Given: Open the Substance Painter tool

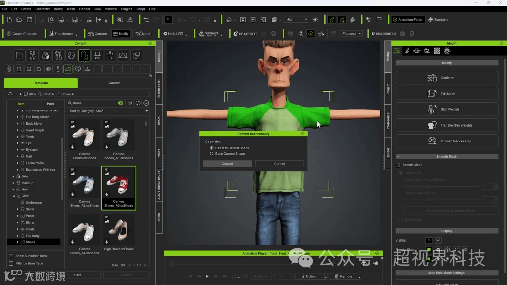Looking at the screenshot, I should tap(208, 34).
